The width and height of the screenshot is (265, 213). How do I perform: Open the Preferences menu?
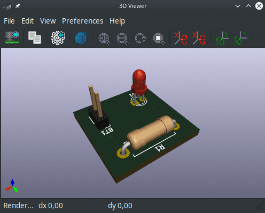(x=83, y=21)
